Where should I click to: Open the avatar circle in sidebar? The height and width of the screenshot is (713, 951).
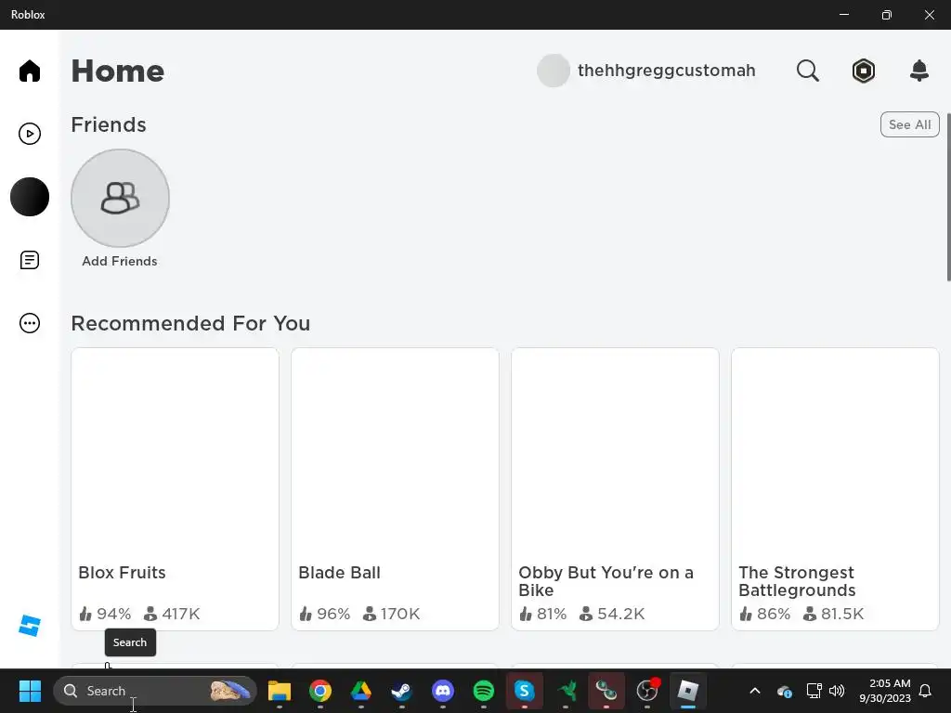pyautogui.click(x=29, y=197)
